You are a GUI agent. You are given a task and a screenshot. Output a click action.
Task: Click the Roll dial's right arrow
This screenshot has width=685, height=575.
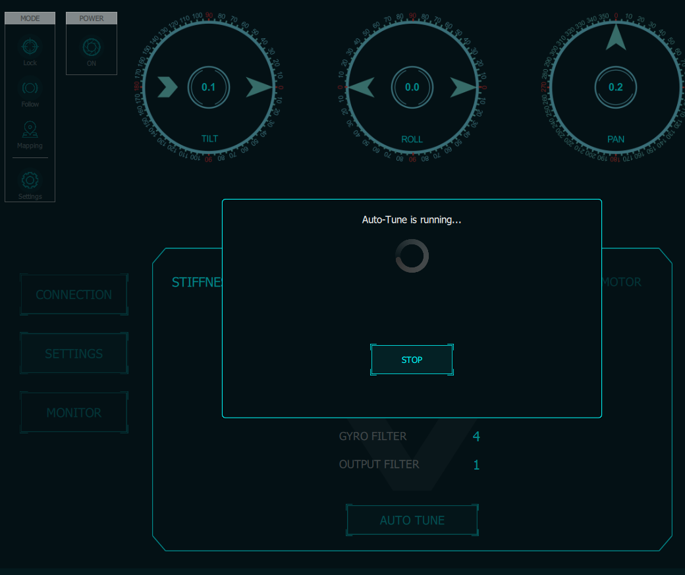pos(463,87)
